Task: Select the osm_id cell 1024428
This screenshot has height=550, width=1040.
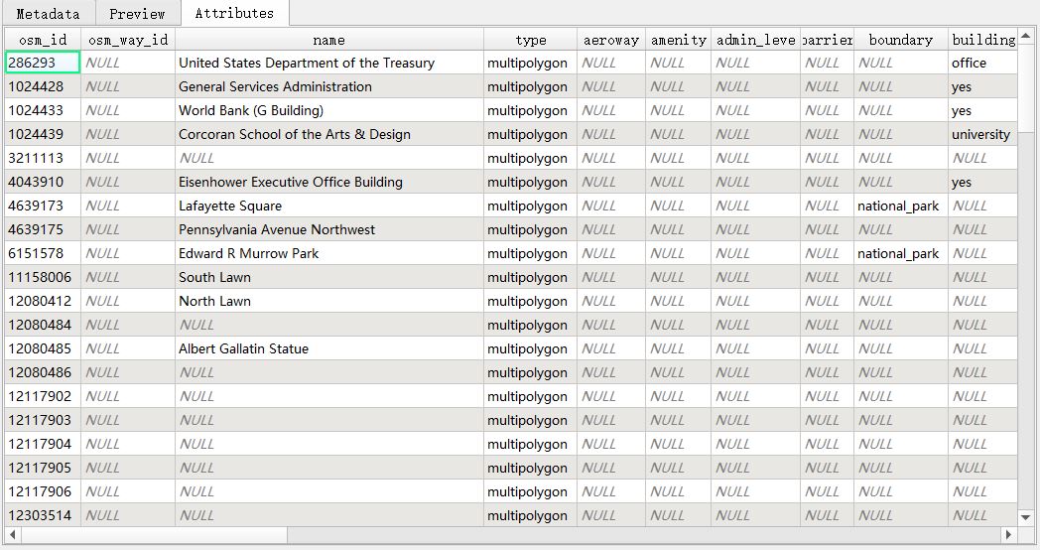Action: (43, 87)
